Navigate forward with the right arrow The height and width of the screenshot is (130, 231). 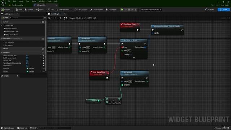point(60,18)
